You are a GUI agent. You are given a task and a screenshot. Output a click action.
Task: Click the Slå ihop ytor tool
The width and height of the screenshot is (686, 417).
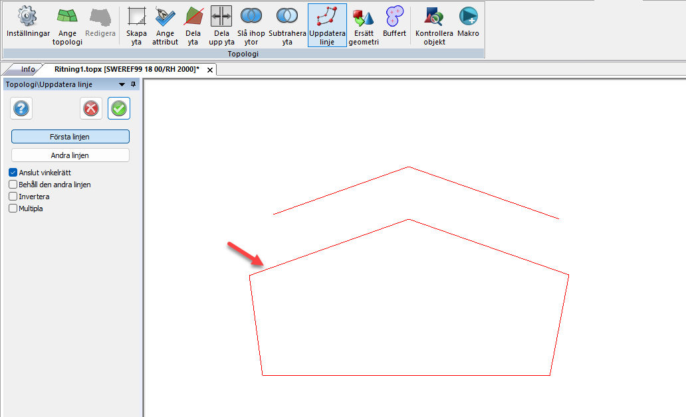point(251,27)
